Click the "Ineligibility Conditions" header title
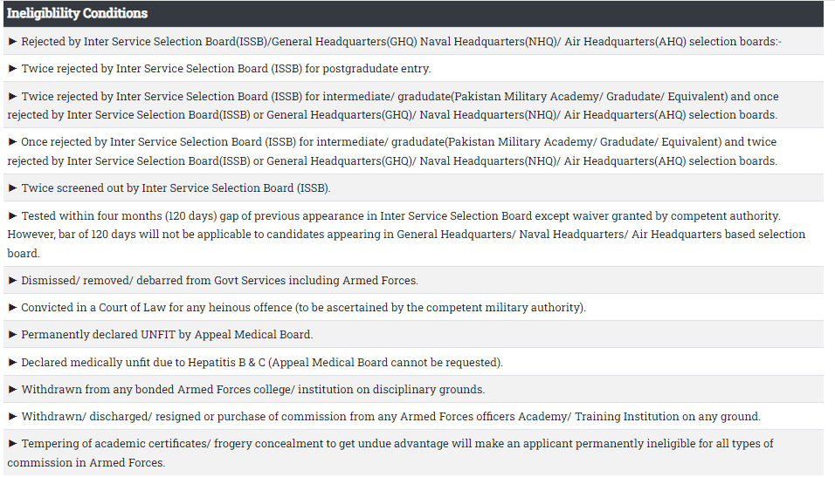 coord(77,13)
